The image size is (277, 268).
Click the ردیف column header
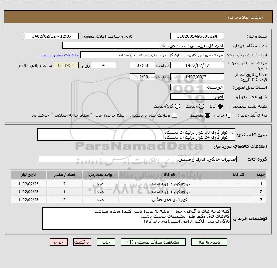coord(261,175)
